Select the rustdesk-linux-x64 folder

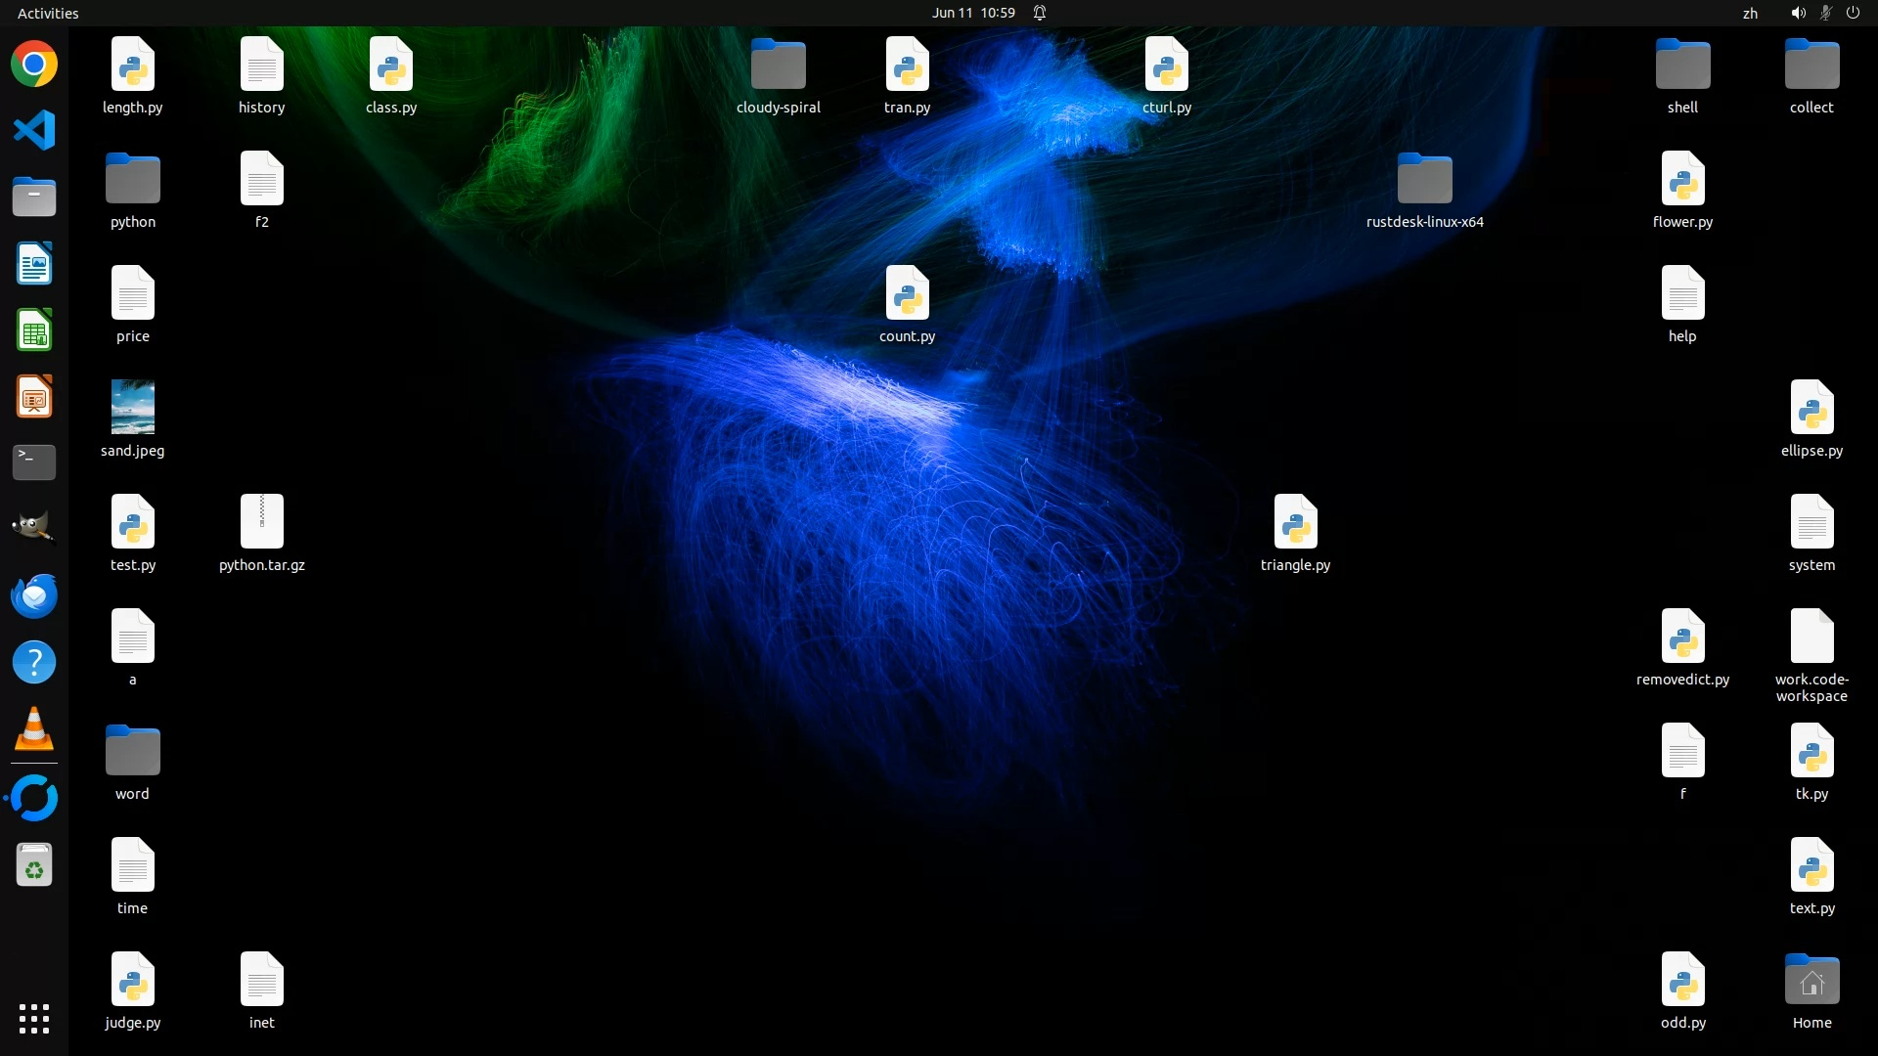[x=1424, y=179]
